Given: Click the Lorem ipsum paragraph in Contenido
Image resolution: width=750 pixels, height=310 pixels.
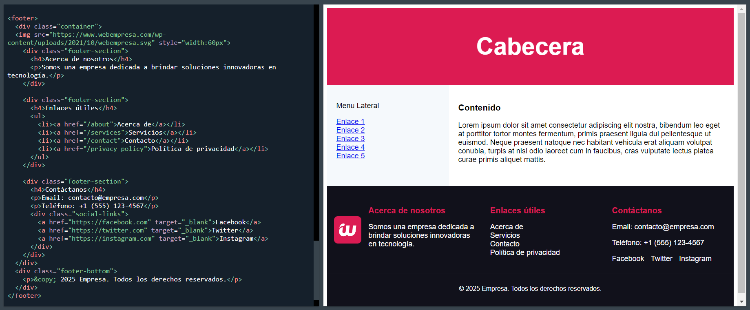Looking at the screenshot, I should pos(589,142).
